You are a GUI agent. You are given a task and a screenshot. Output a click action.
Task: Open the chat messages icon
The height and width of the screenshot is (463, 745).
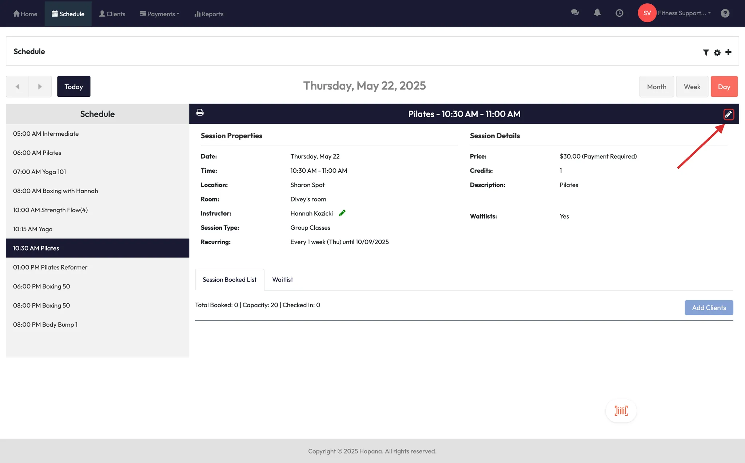[x=575, y=13]
